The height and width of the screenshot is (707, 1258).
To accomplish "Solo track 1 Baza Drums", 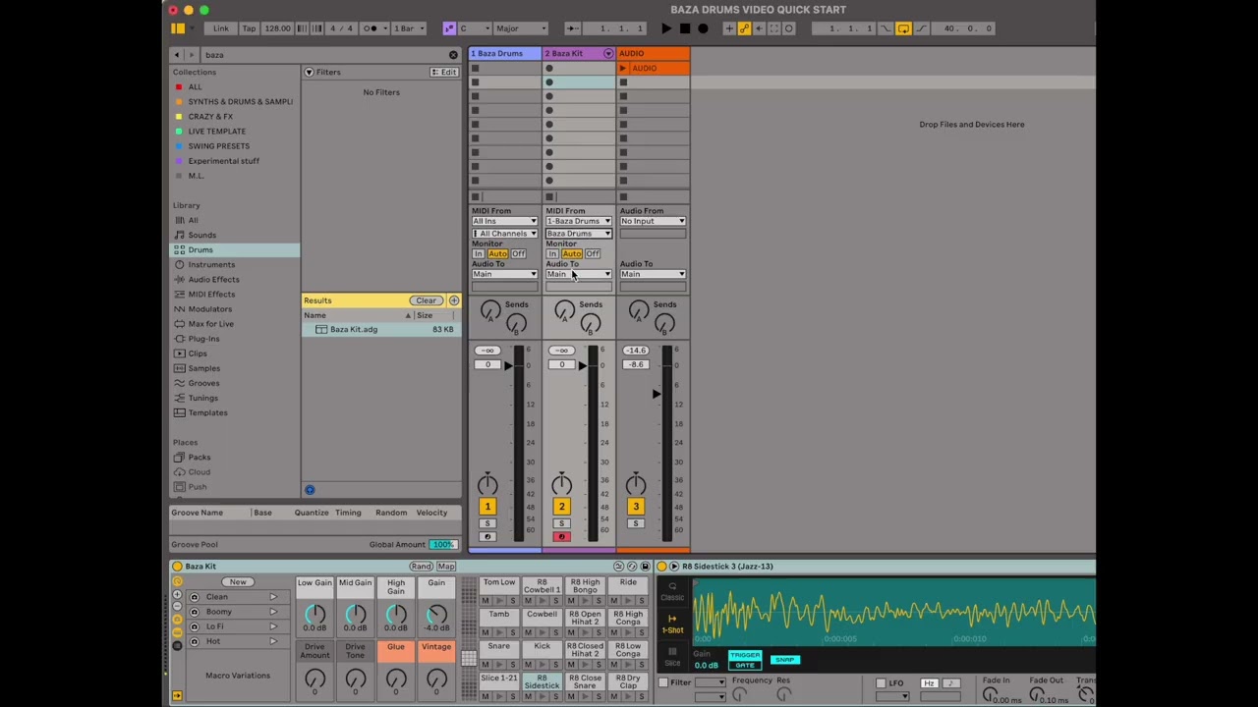I will click(x=486, y=523).
